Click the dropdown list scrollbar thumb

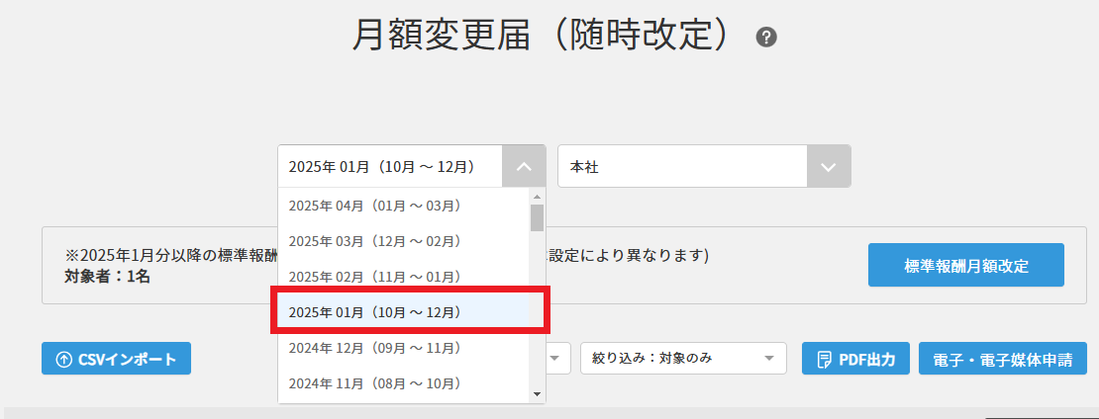click(x=537, y=217)
